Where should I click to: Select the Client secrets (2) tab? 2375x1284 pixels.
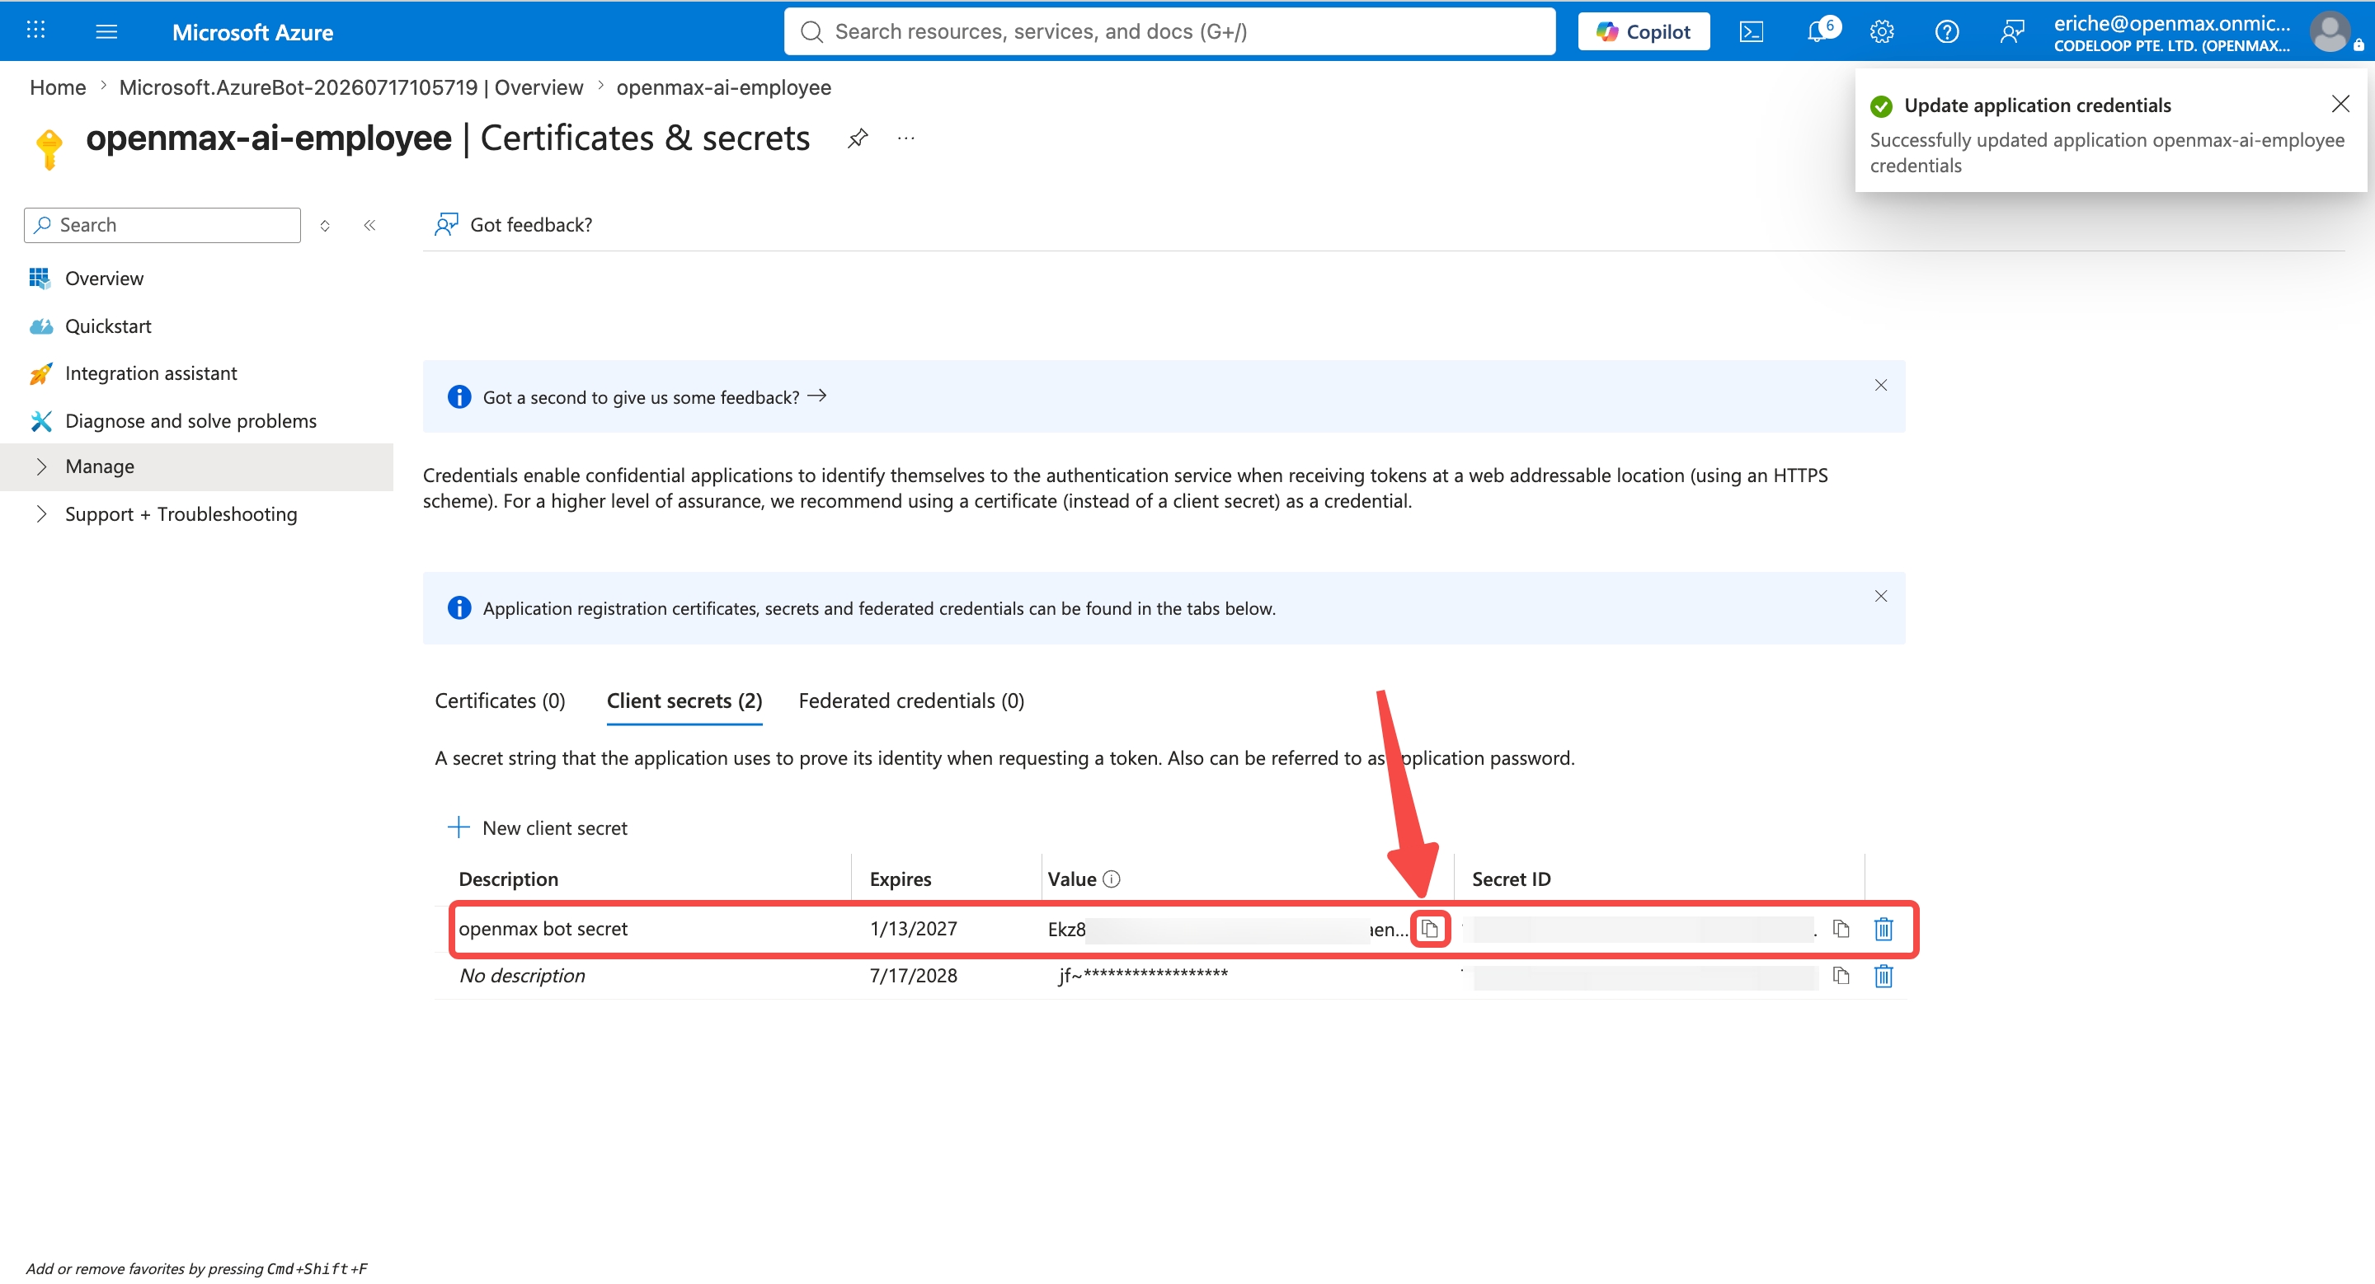click(684, 701)
